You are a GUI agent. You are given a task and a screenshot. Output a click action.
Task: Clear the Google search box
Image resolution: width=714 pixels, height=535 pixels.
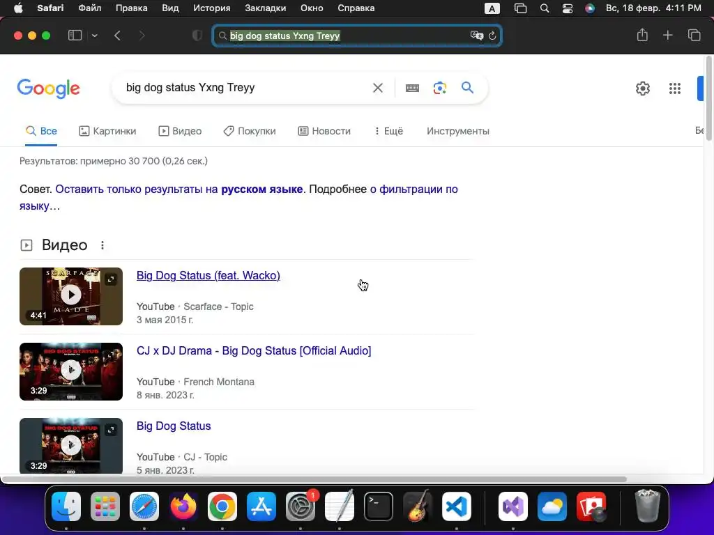tap(377, 88)
